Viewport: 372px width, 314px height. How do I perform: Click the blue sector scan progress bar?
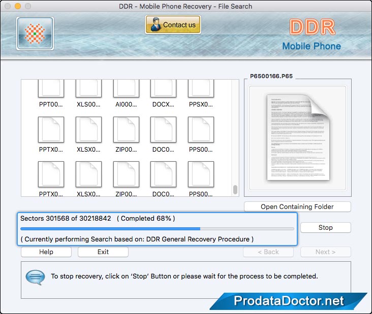tap(157, 229)
